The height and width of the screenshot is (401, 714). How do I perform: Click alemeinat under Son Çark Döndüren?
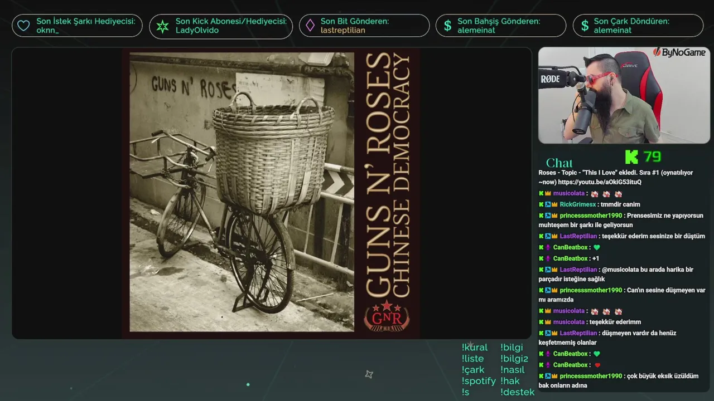(612, 30)
